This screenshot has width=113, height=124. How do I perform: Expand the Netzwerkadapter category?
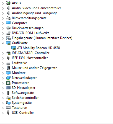3,78
